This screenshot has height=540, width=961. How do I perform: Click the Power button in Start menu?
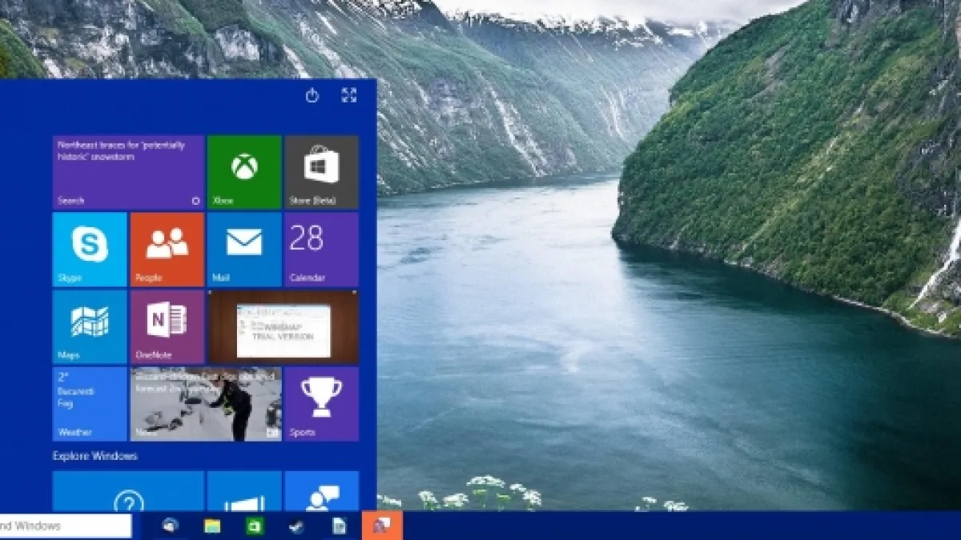312,96
